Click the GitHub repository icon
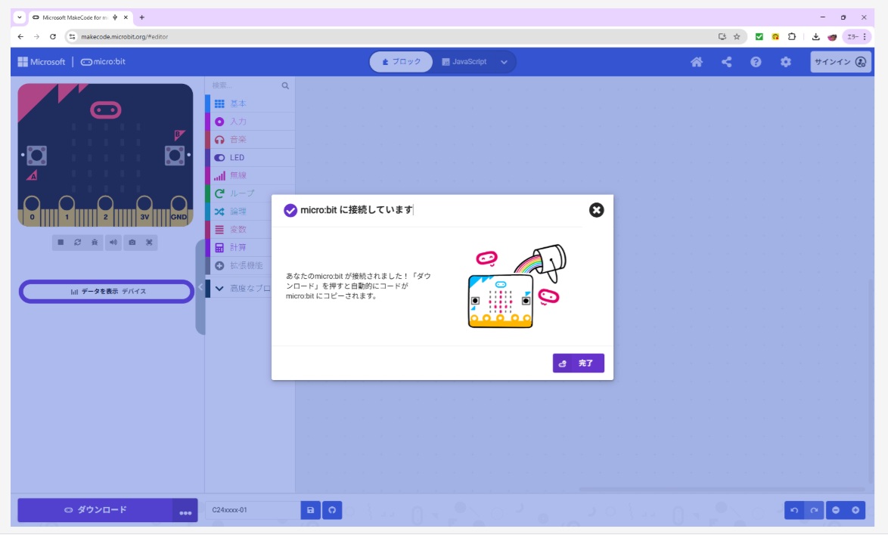Viewport: 888px width, 535px height. (332, 510)
